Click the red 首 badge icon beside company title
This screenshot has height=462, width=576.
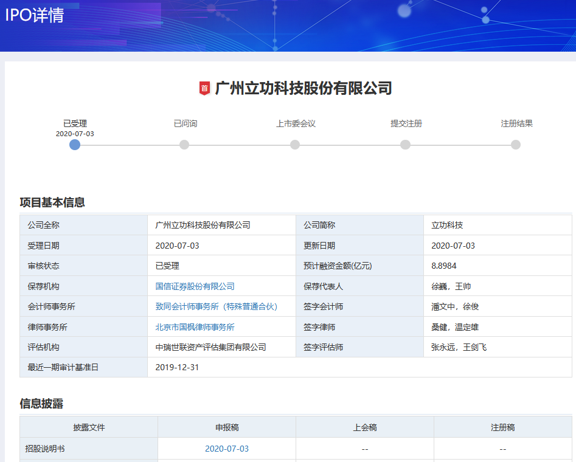tap(204, 89)
